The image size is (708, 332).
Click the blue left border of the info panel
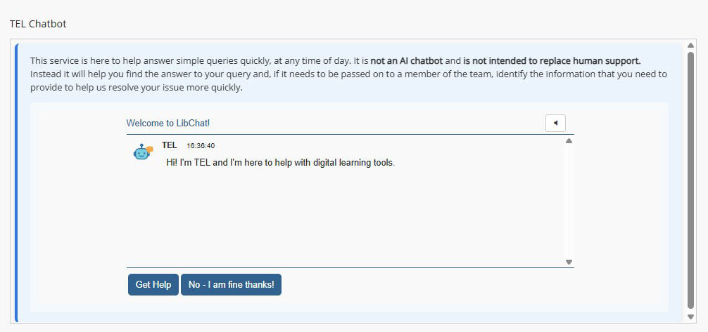point(18,182)
